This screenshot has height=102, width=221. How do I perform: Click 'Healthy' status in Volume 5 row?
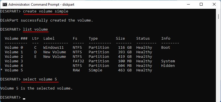(144, 70)
